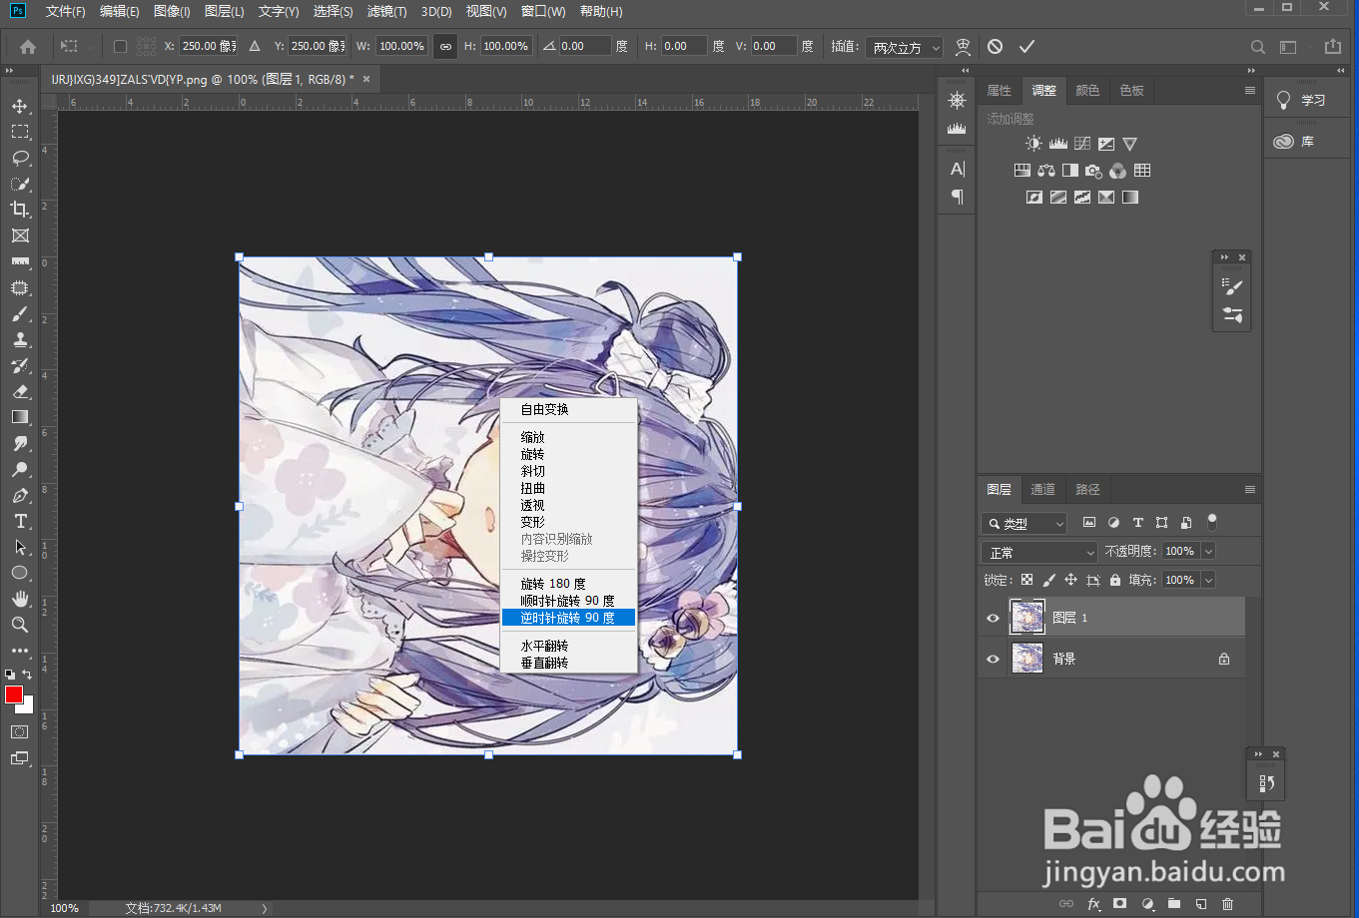Viewport: 1359px width, 918px height.
Task: Select the Gradient tool
Action: (20, 417)
